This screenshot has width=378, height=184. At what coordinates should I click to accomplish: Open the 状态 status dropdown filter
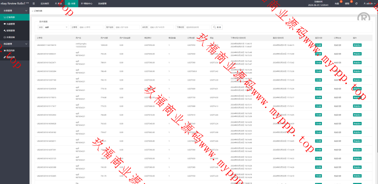coord(56,27)
